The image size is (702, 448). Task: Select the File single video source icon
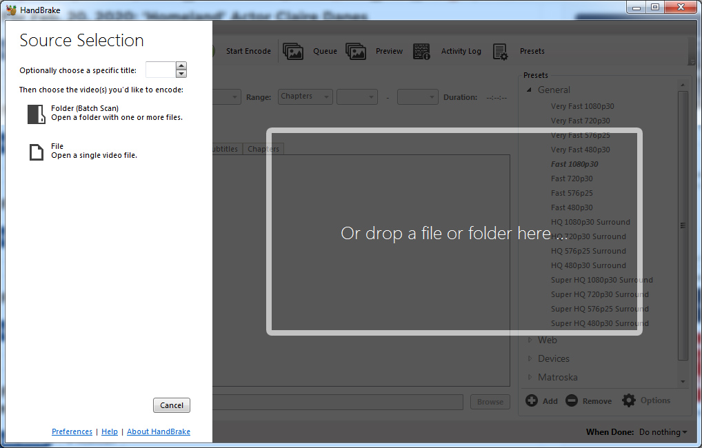click(36, 152)
